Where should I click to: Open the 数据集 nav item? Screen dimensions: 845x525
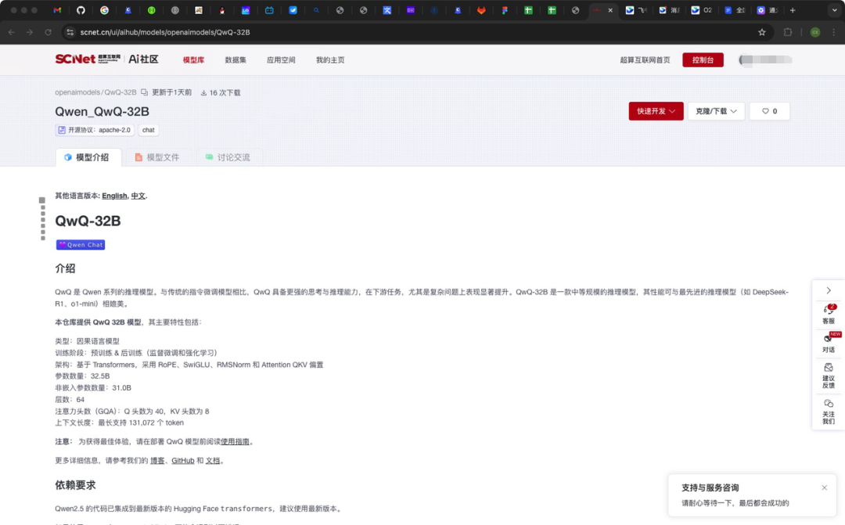[236, 59]
